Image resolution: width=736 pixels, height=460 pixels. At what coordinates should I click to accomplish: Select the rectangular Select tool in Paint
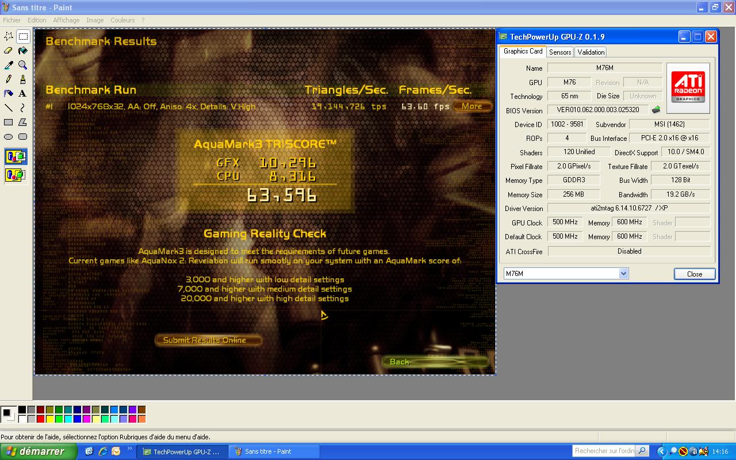(x=23, y=36)
